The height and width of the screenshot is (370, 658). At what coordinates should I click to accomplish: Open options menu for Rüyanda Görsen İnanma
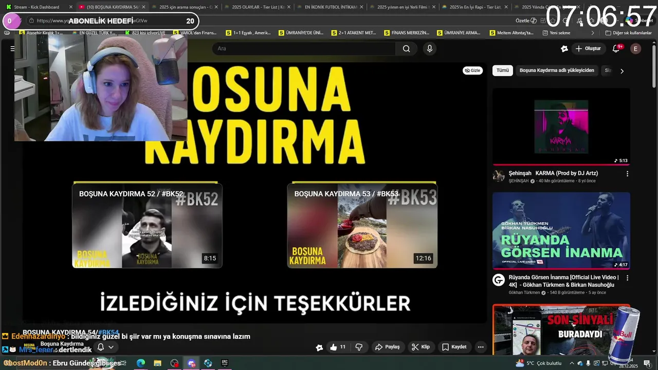click(627, 278)
